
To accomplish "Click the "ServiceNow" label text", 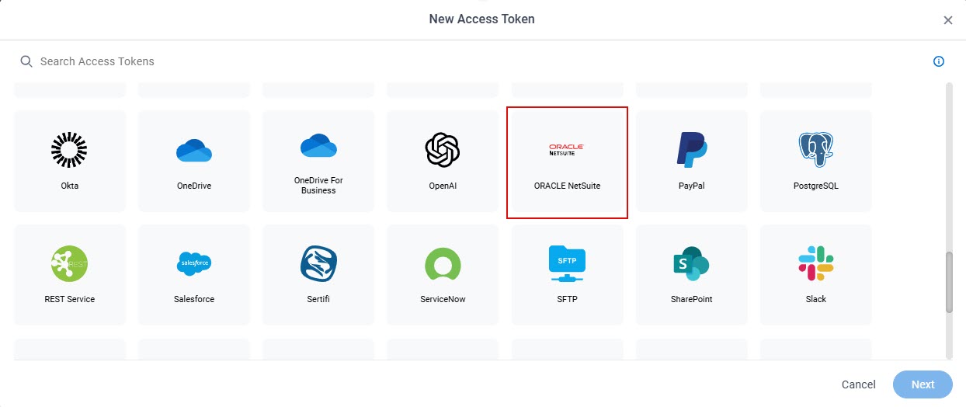I will tap(443, 299).
